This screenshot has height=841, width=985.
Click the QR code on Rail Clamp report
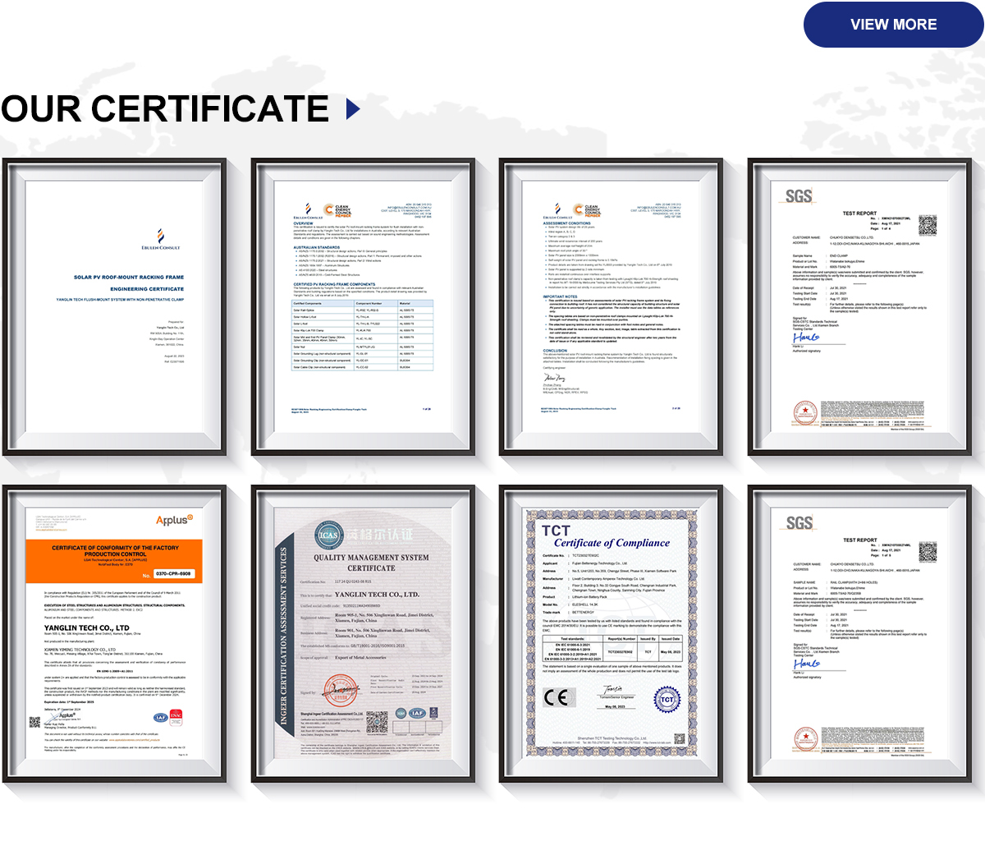tap(927, 552)
